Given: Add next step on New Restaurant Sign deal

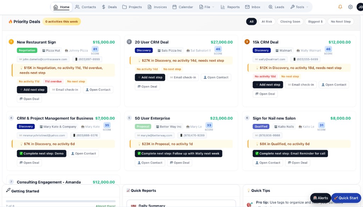Looking at the screenshot, I should click(x=32, y=89).
